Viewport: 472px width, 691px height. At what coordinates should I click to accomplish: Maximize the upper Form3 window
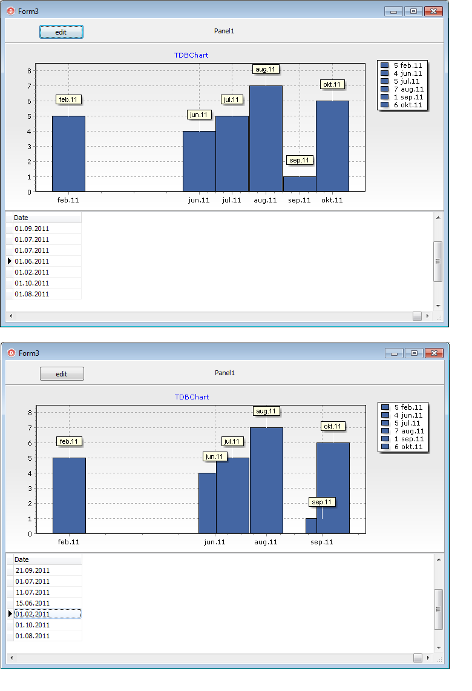[x=413, y=11]
